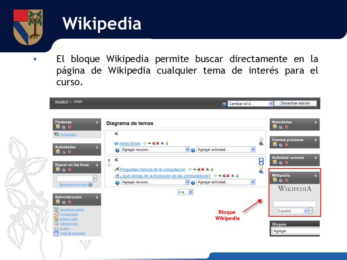347x260 pixels.
Task: Click assign roles icon in Administración block
Action: pyautogui.click(x=58, y=201)
